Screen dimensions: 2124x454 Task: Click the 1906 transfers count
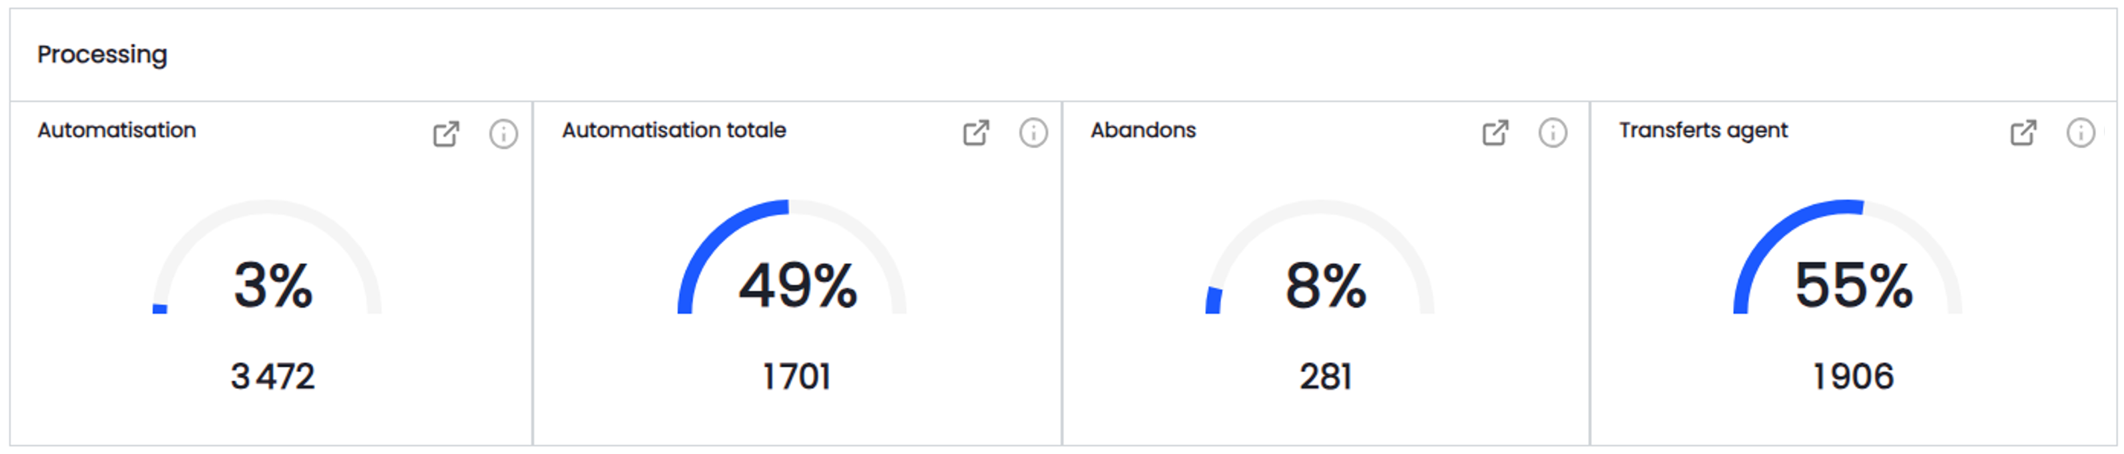(x=1853, y=377)
